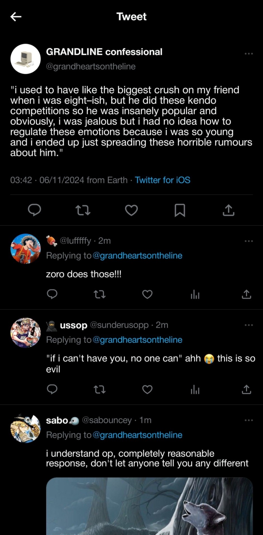Open more options for the main tweet
This screenshot has width=263, height=535.
pos(248,53)
